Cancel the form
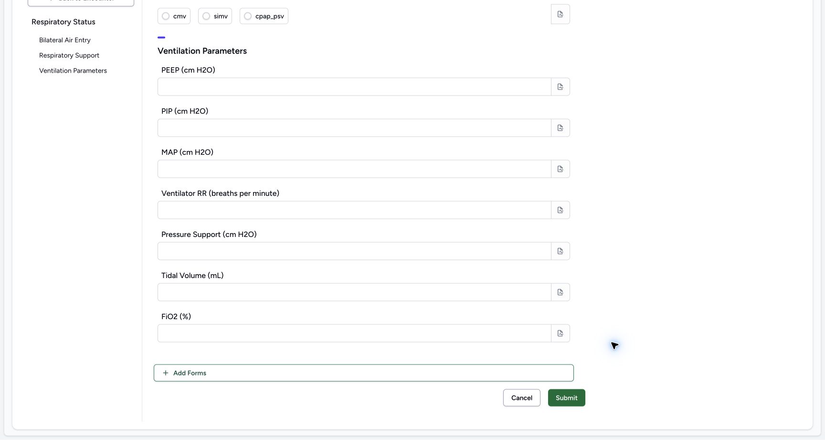Viewport: 825px width, 440px height. tap(522, 398)
